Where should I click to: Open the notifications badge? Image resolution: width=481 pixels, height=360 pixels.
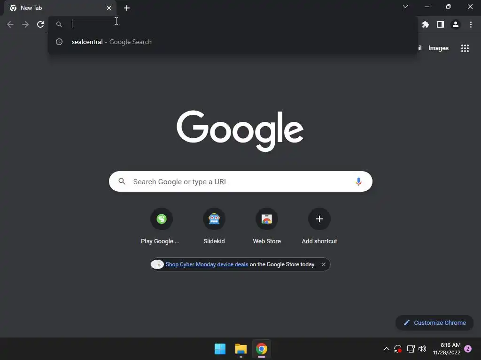pyautogui.click(x=468, y=349)
